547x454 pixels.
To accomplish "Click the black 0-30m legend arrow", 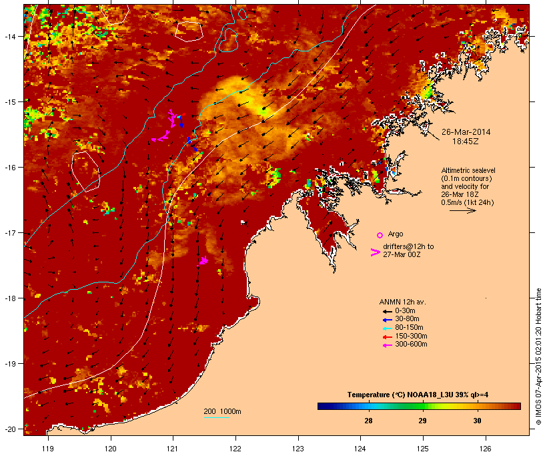I will (x=387, y=312).
